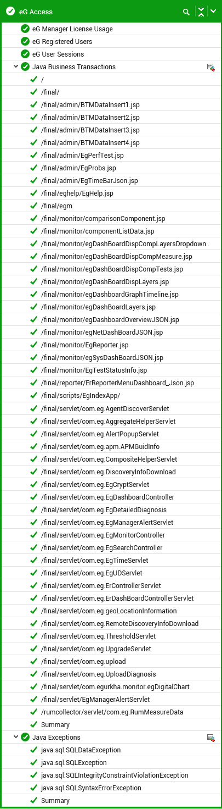
Task: Open /final/admin/EgPerfTest.jsp transaction
Action: tap(82, 156)
